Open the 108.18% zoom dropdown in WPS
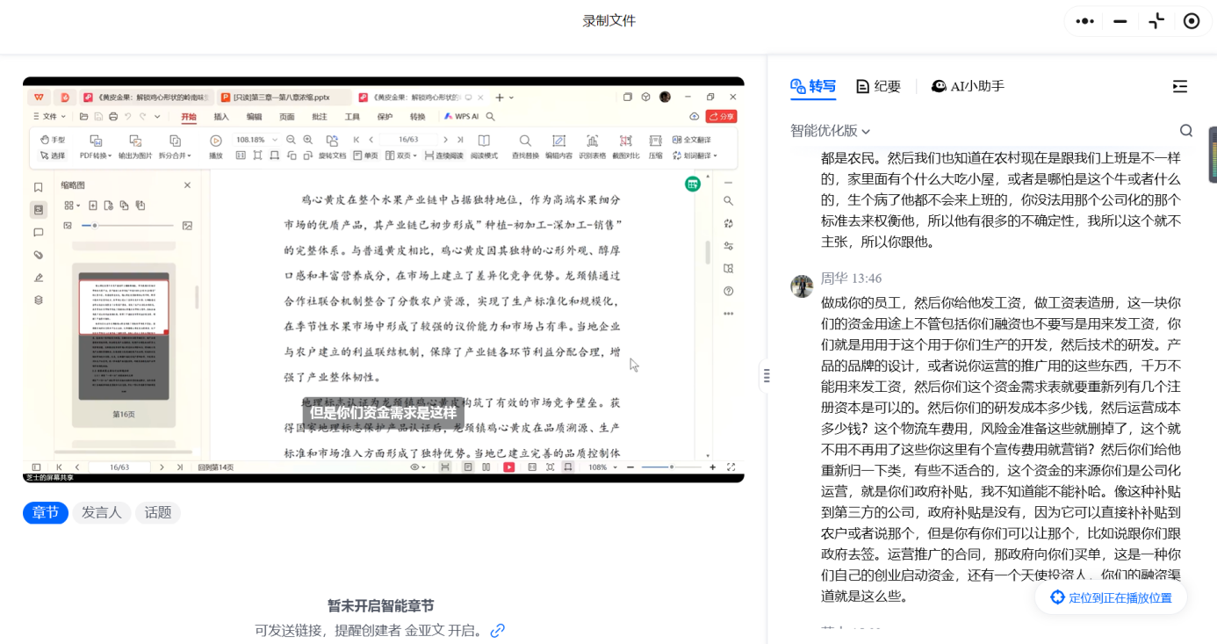Screen dimensions: 1217x644 (275, 140)
